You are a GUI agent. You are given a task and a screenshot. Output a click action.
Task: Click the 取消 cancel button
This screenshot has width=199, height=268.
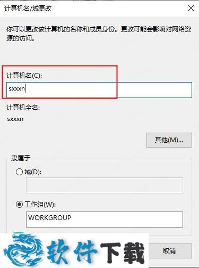click(169, 251)
